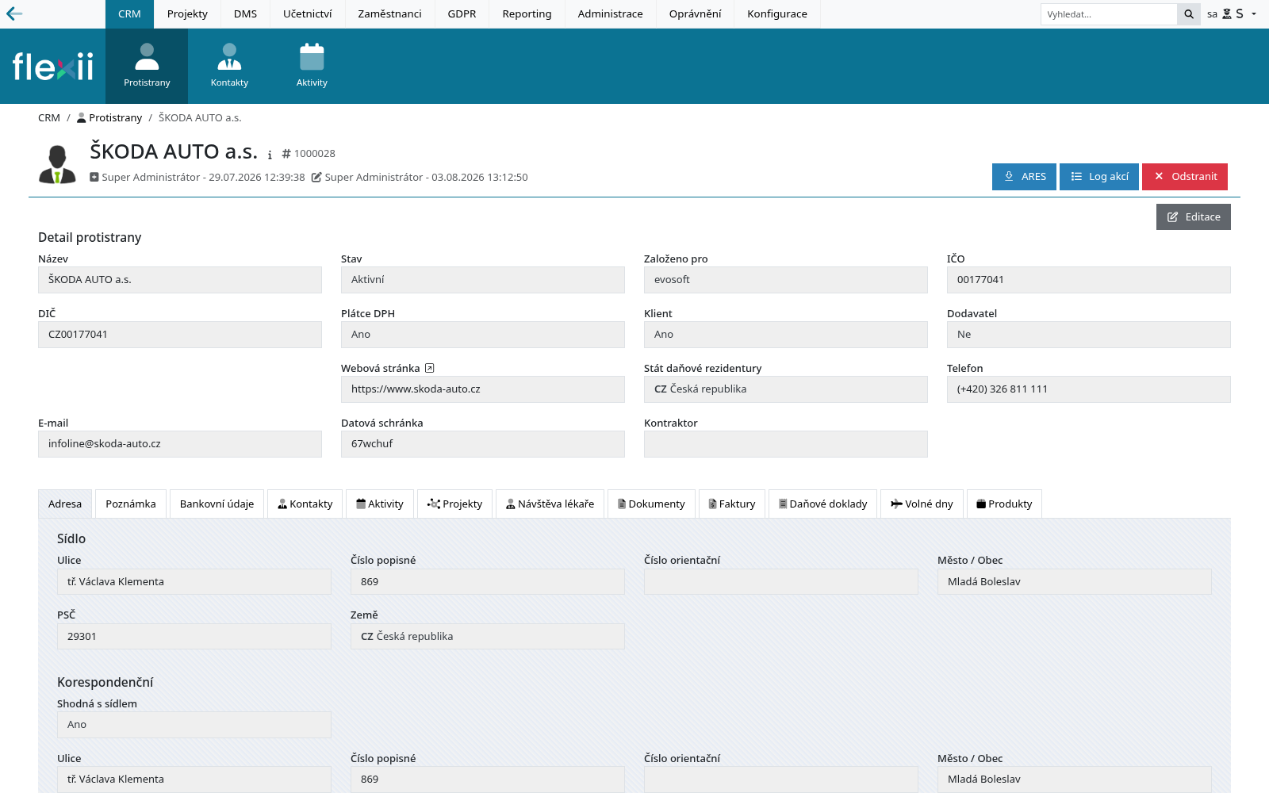The width and height of the screenshot is (1269, 793).
Task: Click the Telefon field (+420) 326 811 111
Action: coord(1089,389)
